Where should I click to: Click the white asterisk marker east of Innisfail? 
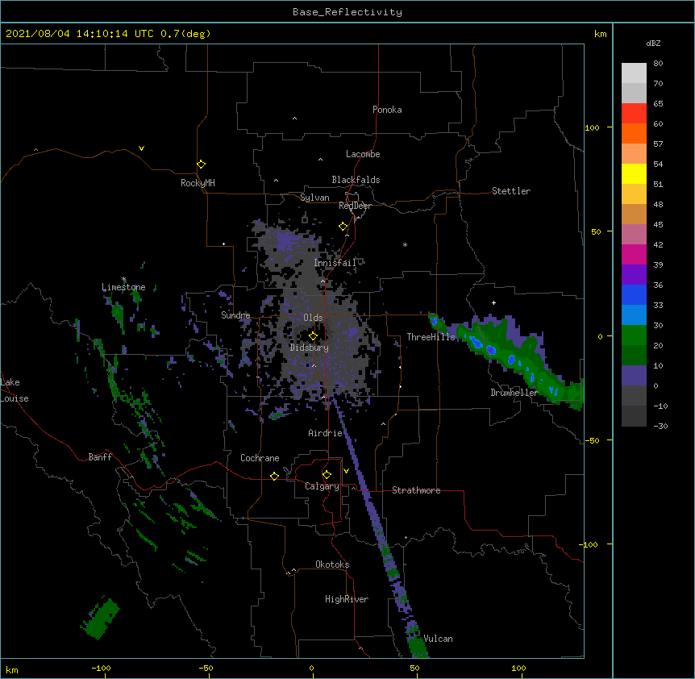405,244
